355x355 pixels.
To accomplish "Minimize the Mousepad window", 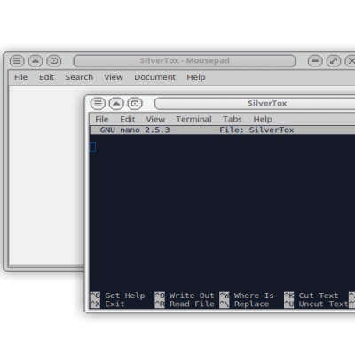I will tap(315, 61).
